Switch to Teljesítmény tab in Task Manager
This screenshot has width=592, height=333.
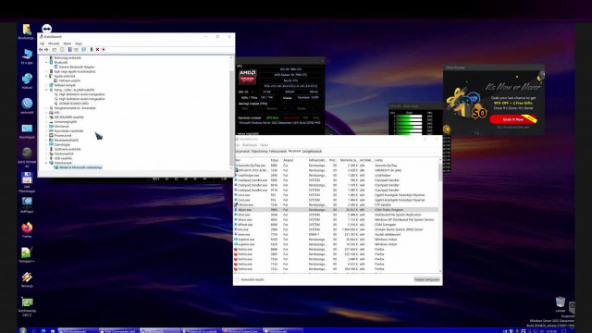coord(259,151)
